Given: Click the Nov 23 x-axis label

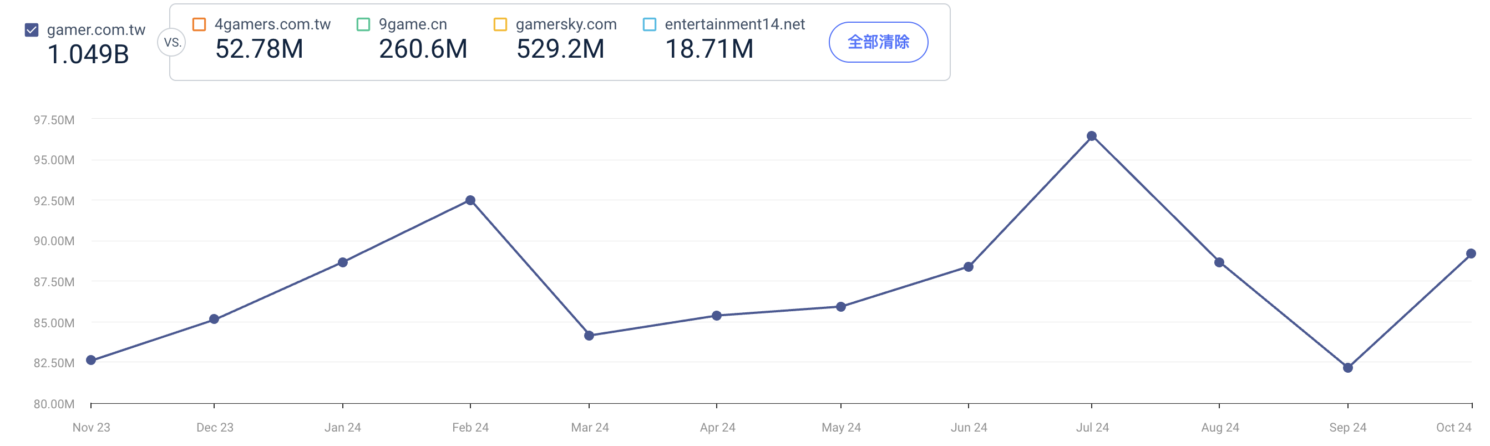Looking at the screenshot, I should pos(92,428).
